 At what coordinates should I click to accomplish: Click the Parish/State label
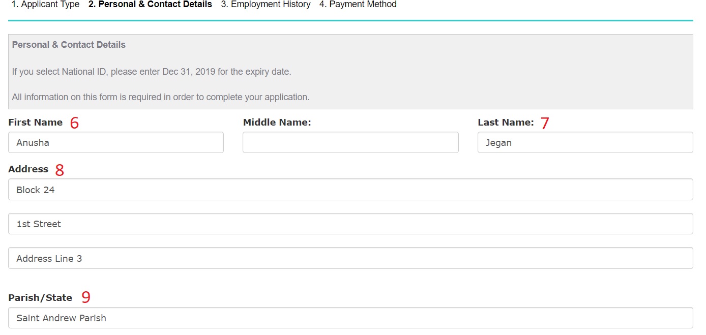(40, 298)
